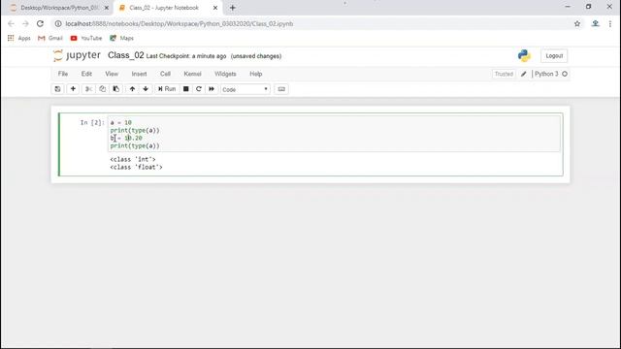Move selected cell up arrow
The image size is (621, 349).
(x=132, y=89)
